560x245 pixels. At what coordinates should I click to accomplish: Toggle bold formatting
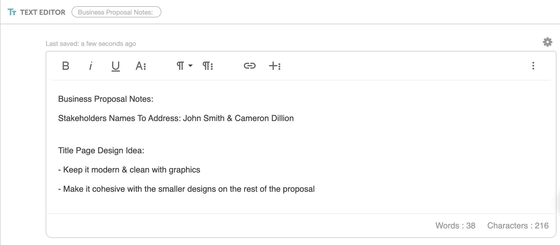(66, 66)
